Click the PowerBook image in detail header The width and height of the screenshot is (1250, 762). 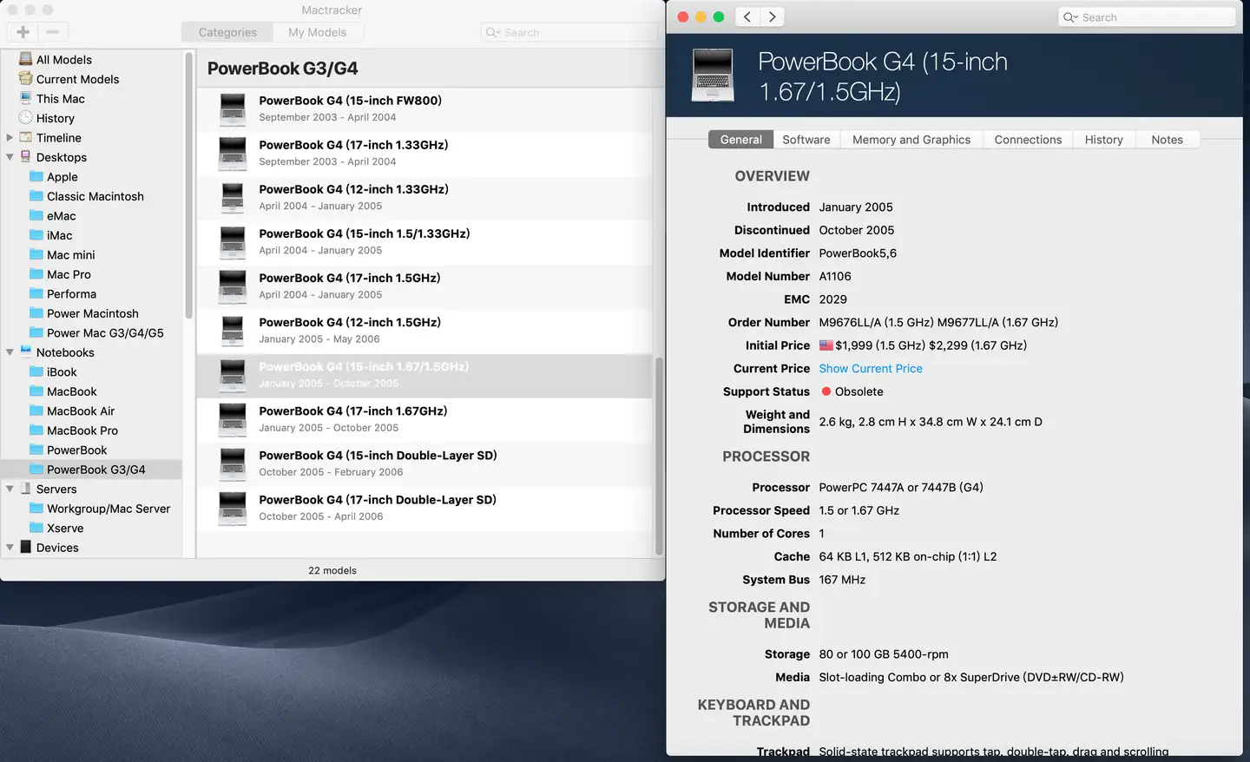point(713,76)
